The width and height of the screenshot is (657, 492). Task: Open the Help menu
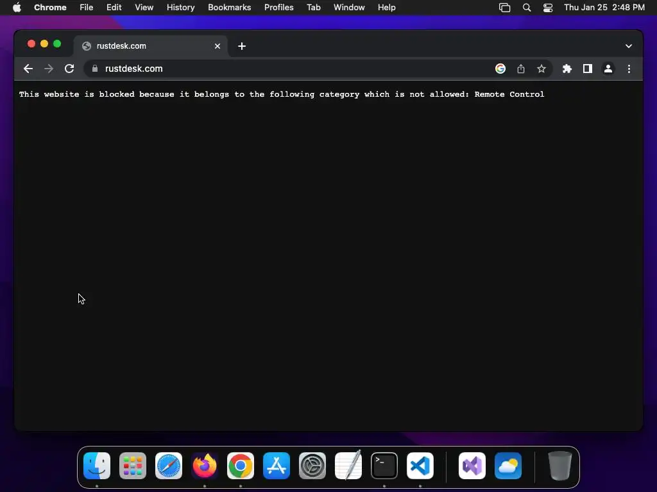tap(386, 8)
